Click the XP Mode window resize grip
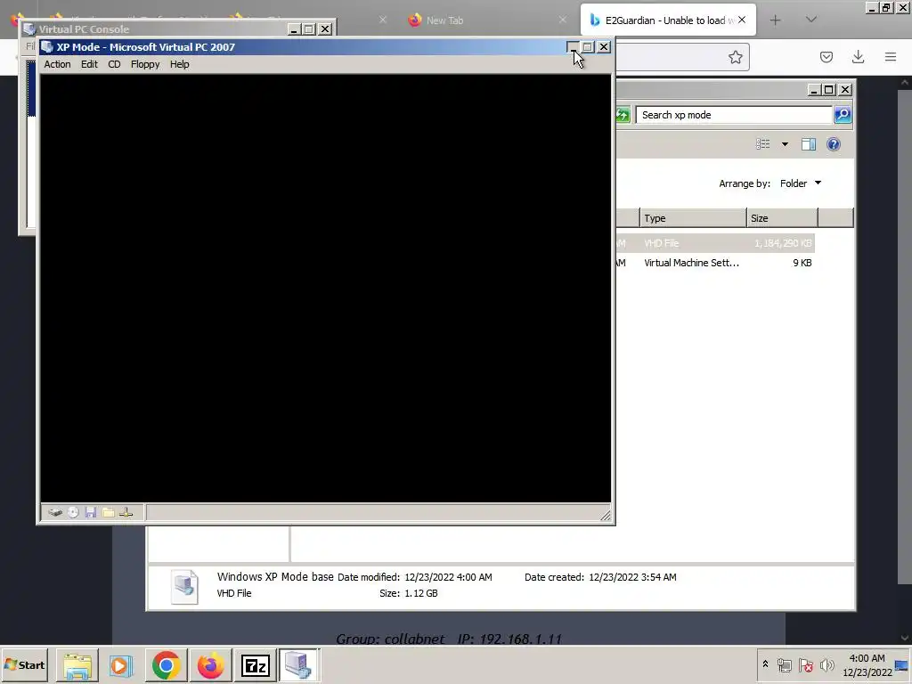 click(606, 515)
